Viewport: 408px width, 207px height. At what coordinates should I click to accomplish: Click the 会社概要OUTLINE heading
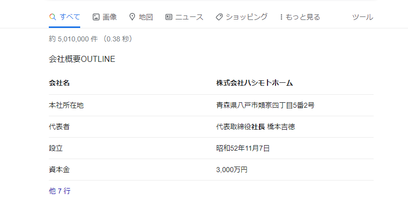click(x=82, y=59)
